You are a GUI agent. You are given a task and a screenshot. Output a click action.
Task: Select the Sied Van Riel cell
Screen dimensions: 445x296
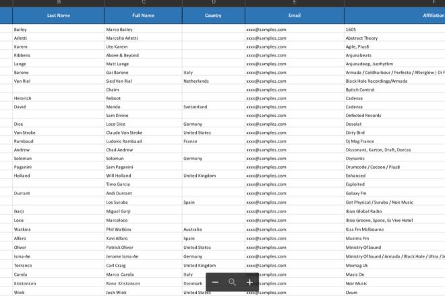tap(144, 81)
